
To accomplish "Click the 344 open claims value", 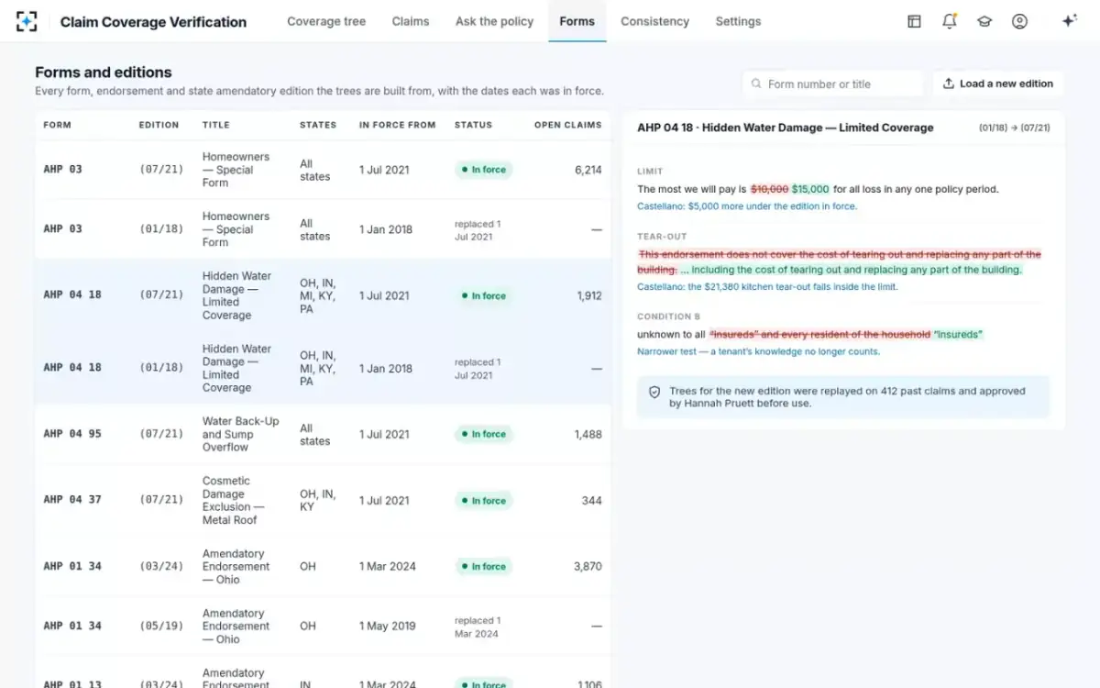I will pyautogui.click(x=592, y=500).
